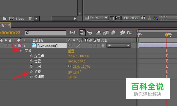
Task: Click 重置 to reset transform
Action: 71,51
